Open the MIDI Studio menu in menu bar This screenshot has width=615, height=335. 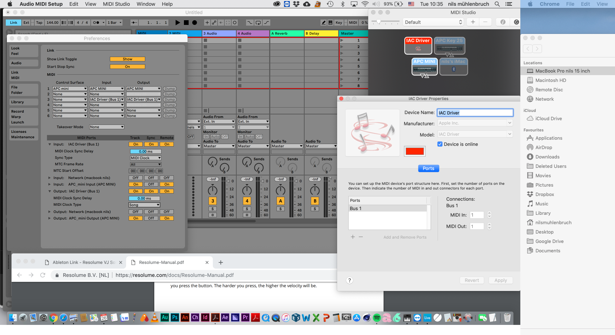click(116, 4)
